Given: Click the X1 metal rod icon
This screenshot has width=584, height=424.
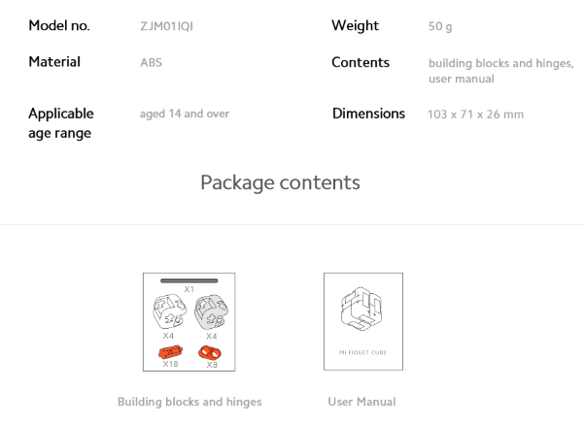Looking at the screenshot, I should click(189, 280).
